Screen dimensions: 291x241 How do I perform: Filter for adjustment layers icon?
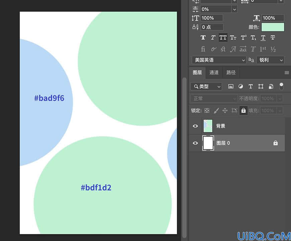click(x=241, y=87)
